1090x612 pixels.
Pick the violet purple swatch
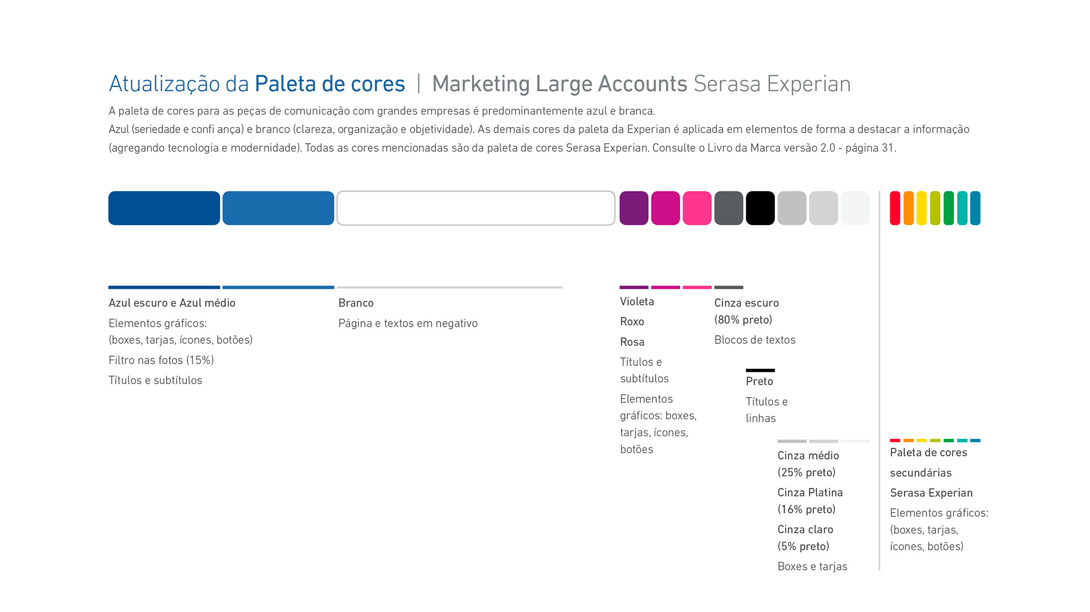click(634, 208)
